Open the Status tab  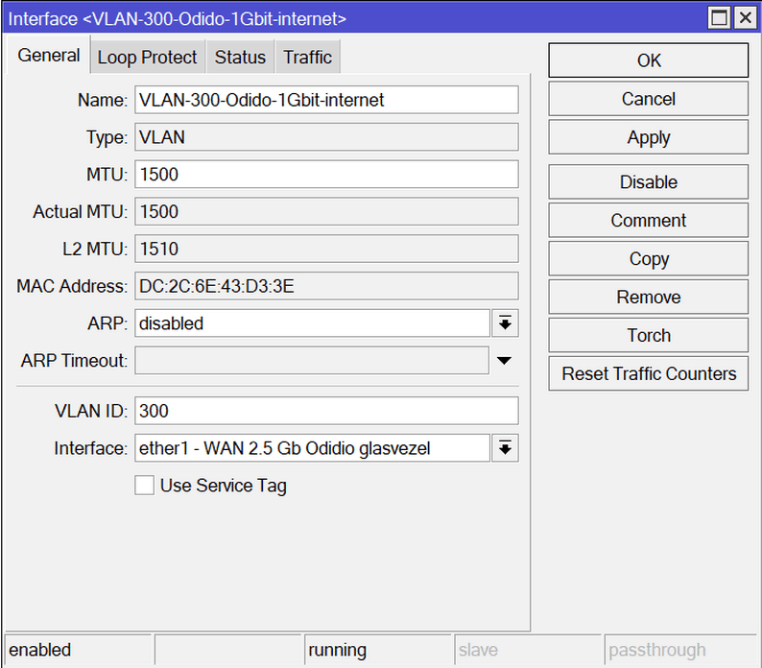(x=240, y=58)
